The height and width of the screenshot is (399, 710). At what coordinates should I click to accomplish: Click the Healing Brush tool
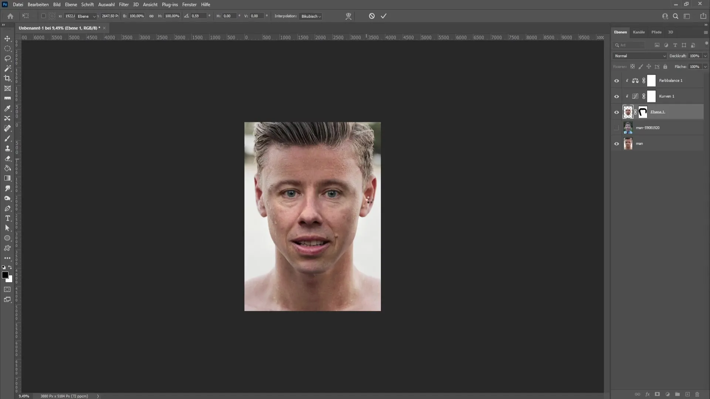click(7, 128)
